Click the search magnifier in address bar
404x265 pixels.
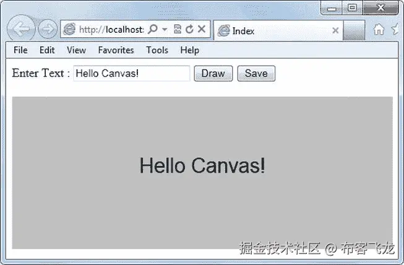[153, 29]
